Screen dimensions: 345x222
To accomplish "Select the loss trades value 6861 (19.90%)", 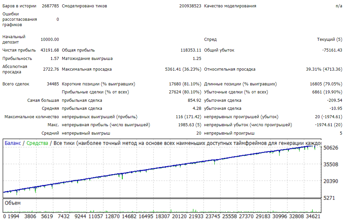I will pos(327,92).
